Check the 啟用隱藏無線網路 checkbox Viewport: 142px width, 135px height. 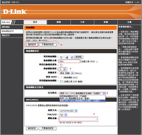pos(61,81)
